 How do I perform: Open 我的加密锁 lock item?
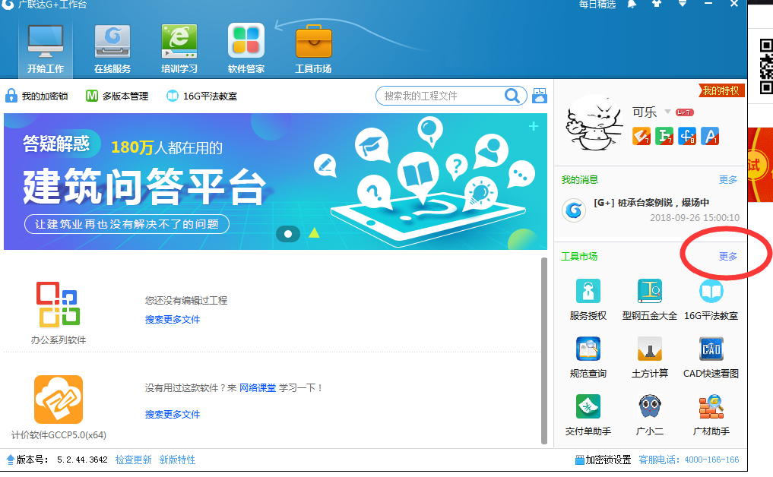[36, 96]
